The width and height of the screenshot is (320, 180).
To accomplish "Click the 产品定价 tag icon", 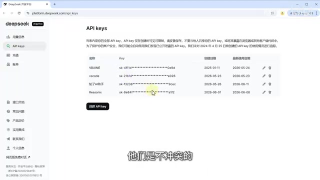I will coord(8,120).
